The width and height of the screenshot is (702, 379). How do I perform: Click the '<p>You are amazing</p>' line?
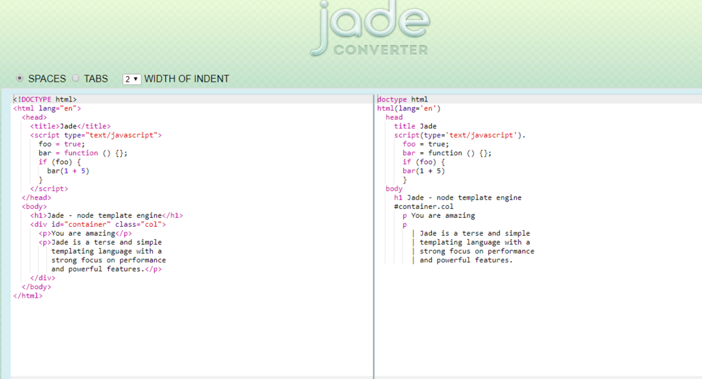85,234
